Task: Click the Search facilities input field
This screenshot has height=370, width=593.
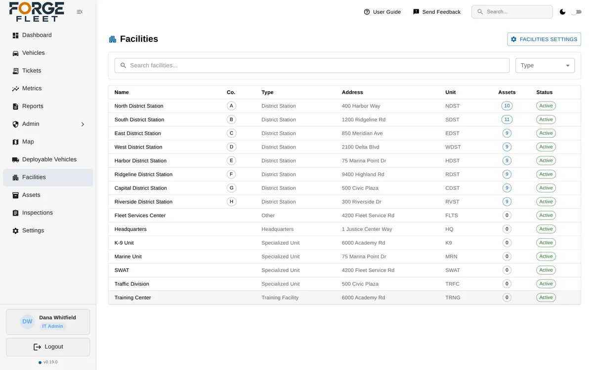Action: click(312, 66)
